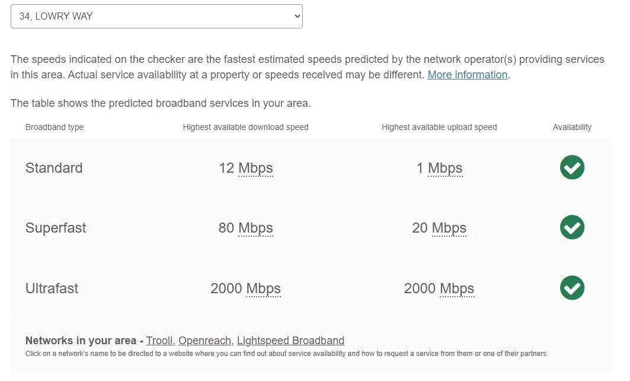Viewport: 630px width, 381px height.
Task: Visit the Trooli network link
Action: [x=159, y=341]
